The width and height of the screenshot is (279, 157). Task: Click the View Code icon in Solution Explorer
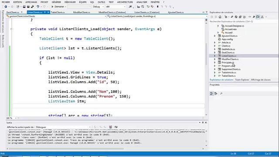(250, 17)
